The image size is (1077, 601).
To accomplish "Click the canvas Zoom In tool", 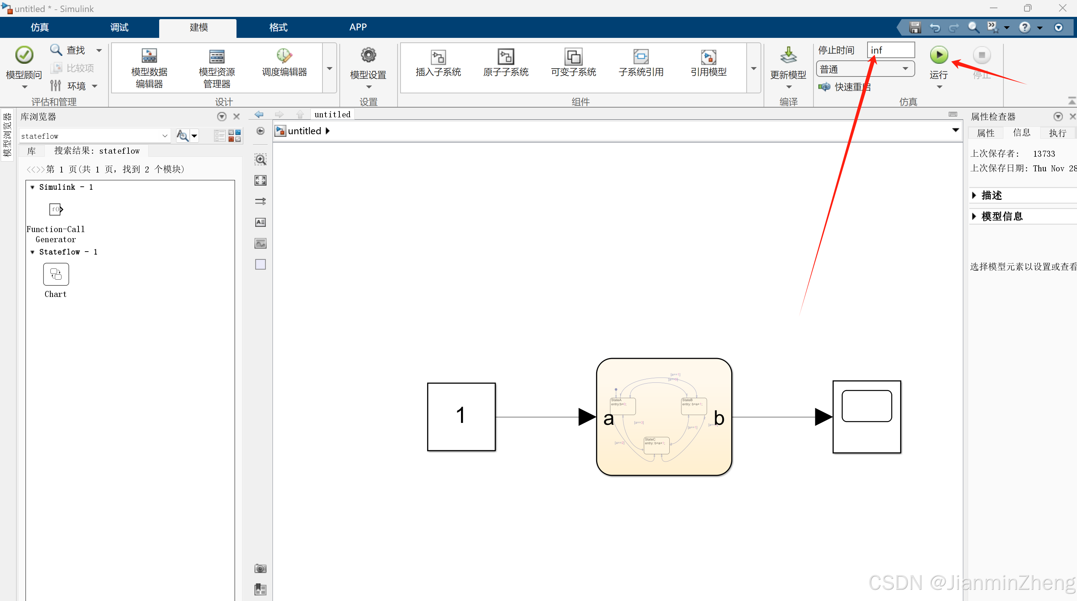I will (x=261, y=159).
